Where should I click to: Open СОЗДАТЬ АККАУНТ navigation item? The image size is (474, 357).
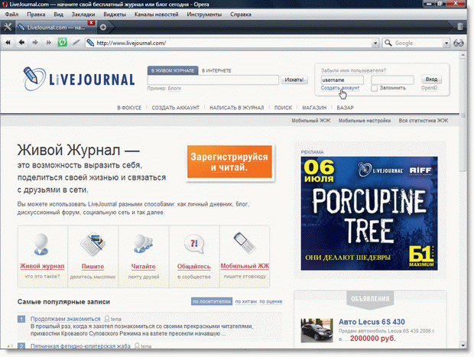pos(176,108)
